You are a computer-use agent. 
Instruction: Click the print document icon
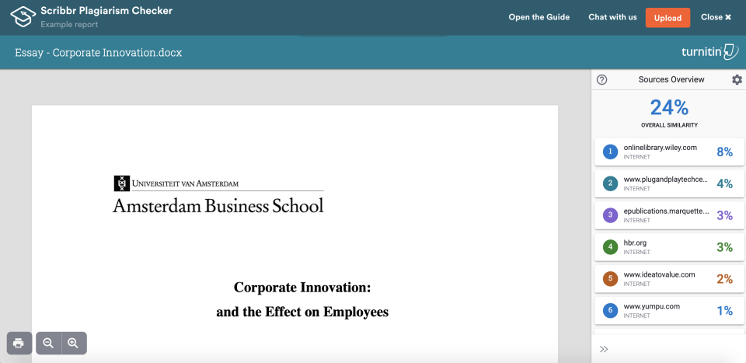click(19, 343)
